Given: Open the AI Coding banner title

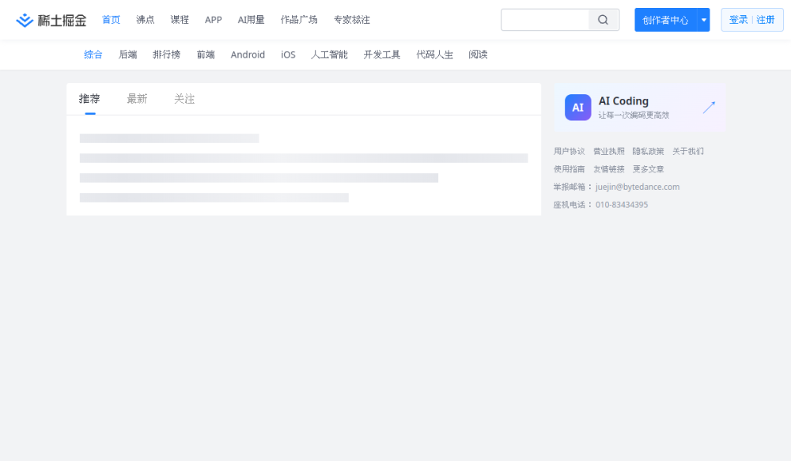Looking at the screenshot, I should pos(623,101).
